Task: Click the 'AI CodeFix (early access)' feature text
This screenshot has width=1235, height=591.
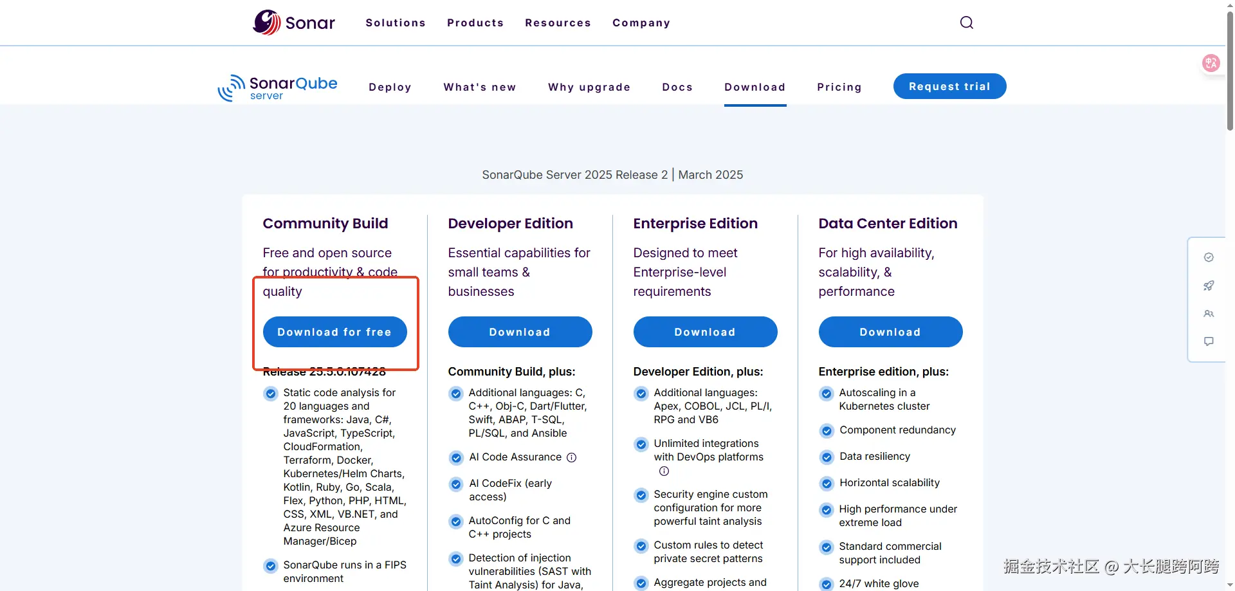Action: 510,490
